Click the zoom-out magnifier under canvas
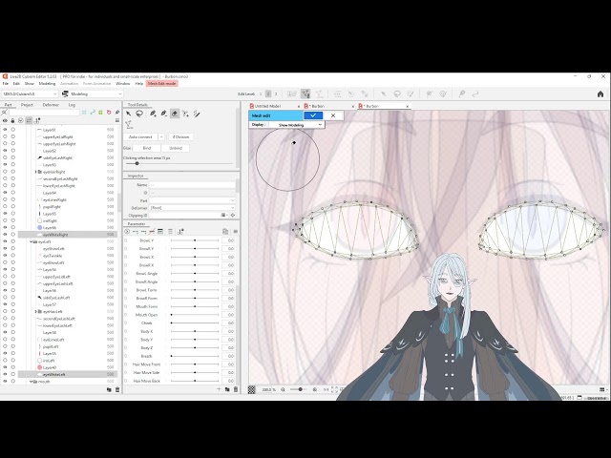 coord(283,389)
